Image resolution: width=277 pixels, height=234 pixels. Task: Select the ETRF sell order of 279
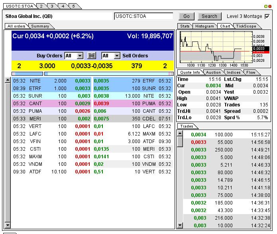point(133,81)
